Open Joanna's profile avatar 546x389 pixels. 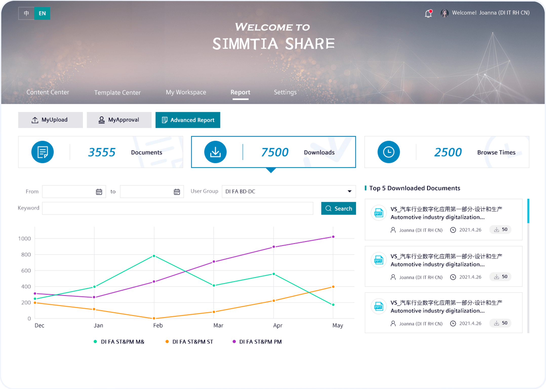point(444,13)
